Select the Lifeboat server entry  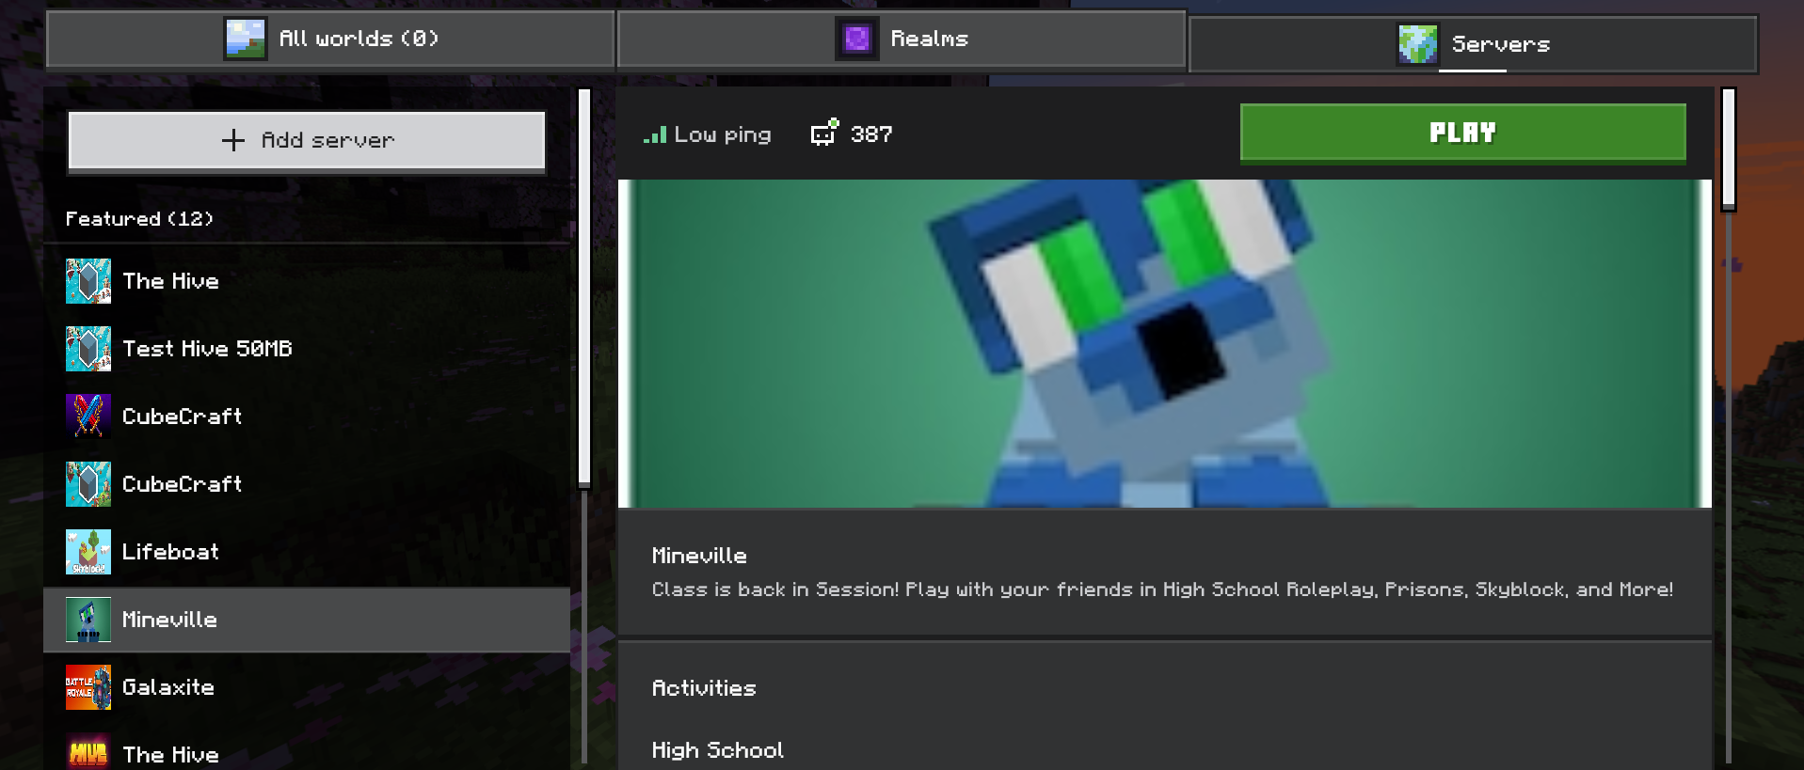[x=307, y=552]
